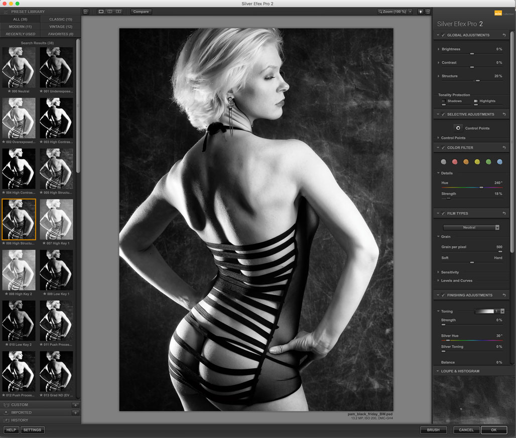516x438 pixels.
Task: Add a new custom preset
Action: (x=75, y=405)
